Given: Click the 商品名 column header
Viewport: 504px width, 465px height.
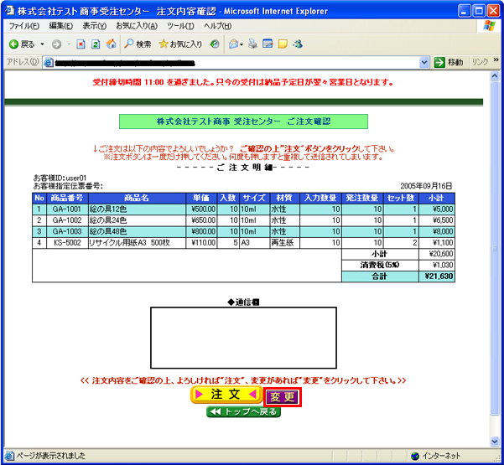Looking at the screenshot, I should pyautogui.click(x=137, y=198).
